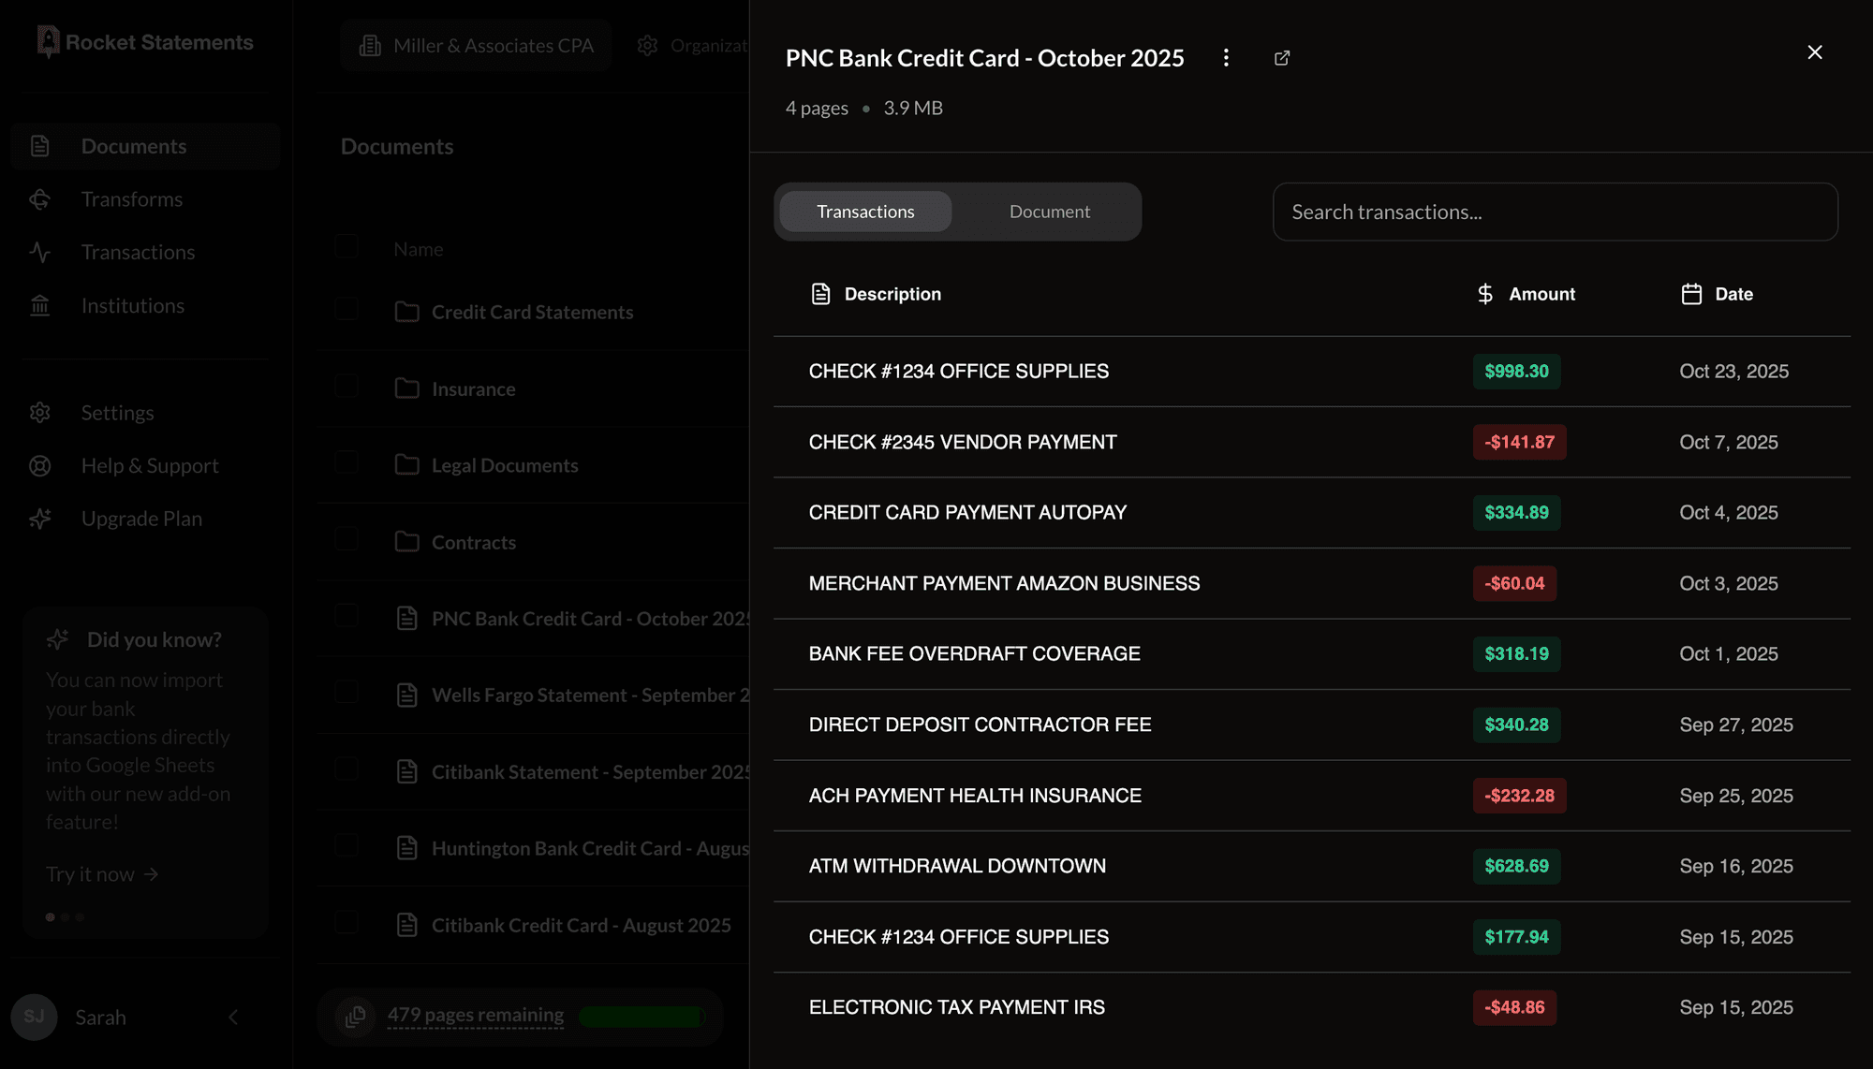
Task: Click the Try it now link
Action: [101, 873]
